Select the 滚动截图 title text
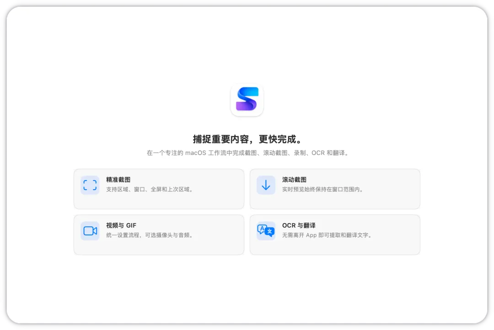The image size is (494, 330). [294, 180]
